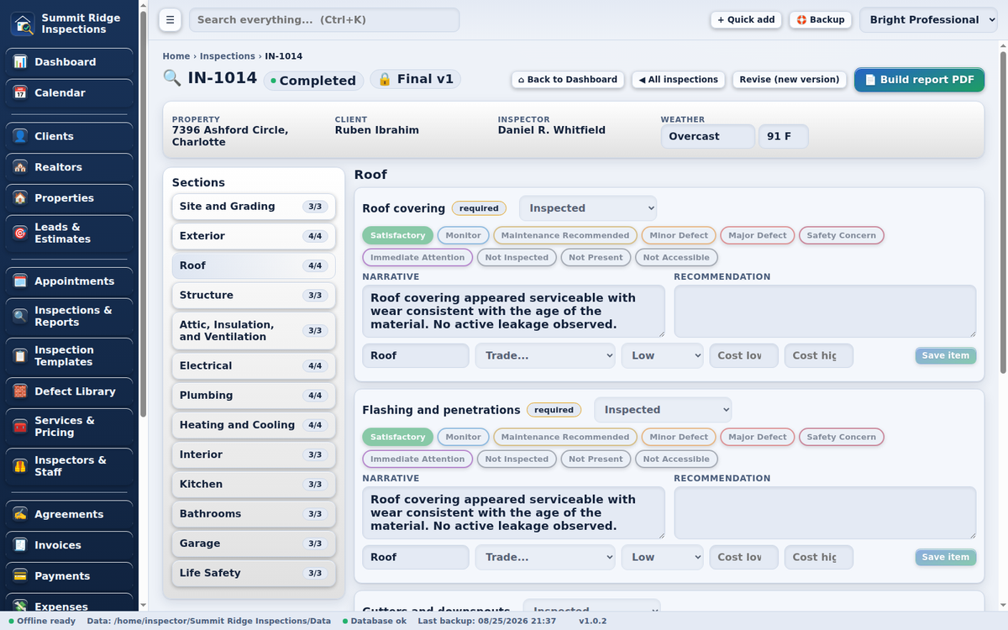1008x630 pixels.
Task: Click the Clients sidebar icon
Action: 20,136
